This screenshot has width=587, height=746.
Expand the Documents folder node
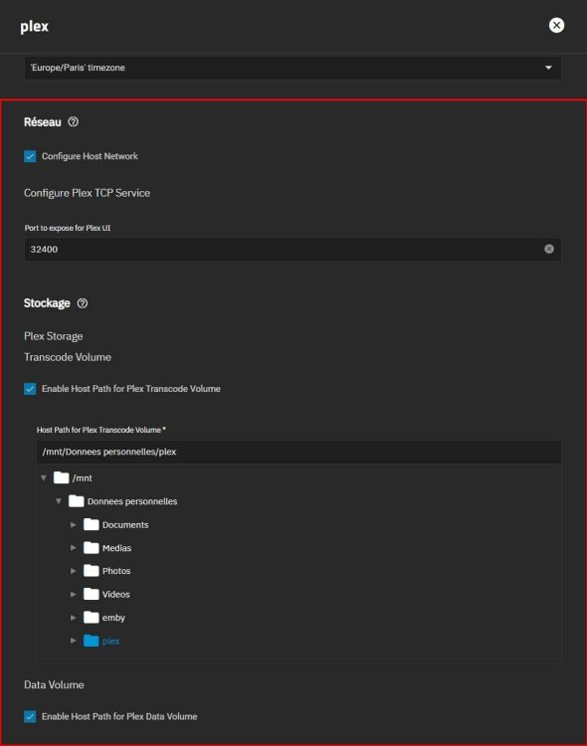[74, 524]
